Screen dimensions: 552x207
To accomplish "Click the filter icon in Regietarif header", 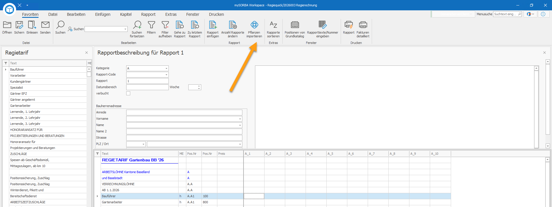I will tap(6, 63).
